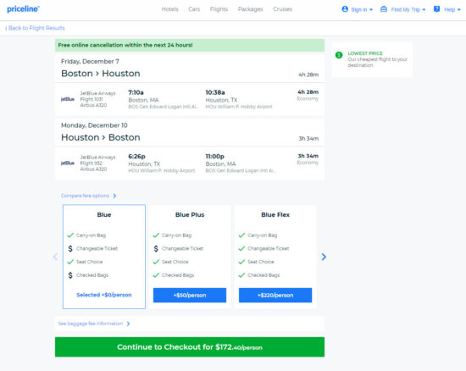Click Blue Plus Carry-on Bag checkmark
This screenshot has width=466, height=371.
[156, 235]
